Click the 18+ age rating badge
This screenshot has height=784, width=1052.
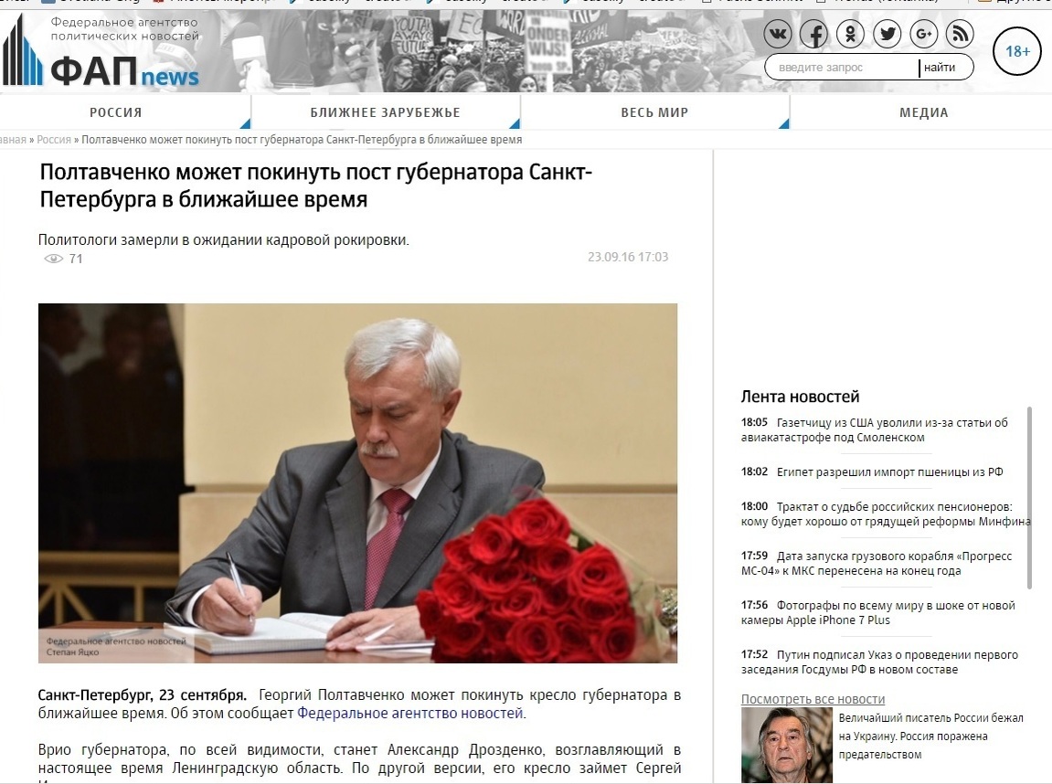coord(1017,51)
